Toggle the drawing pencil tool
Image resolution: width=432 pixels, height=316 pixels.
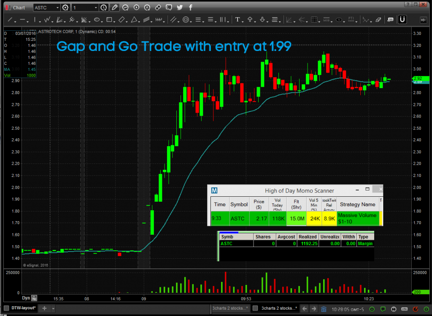coord(114,8)
